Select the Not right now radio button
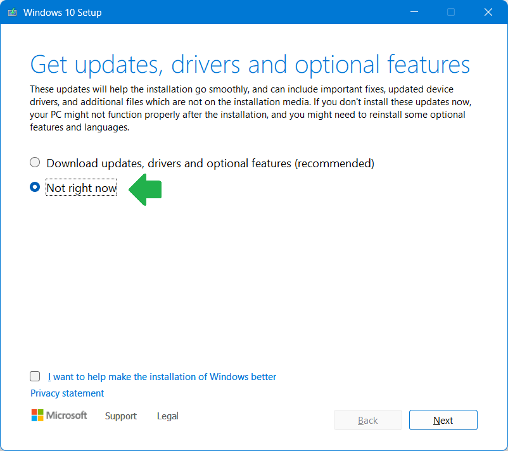 (x=35, y=187)
